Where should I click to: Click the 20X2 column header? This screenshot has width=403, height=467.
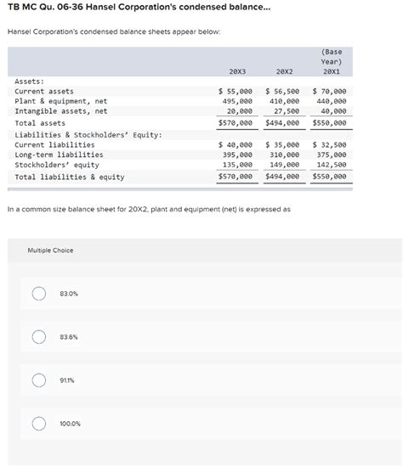click(x=284, y=71)
